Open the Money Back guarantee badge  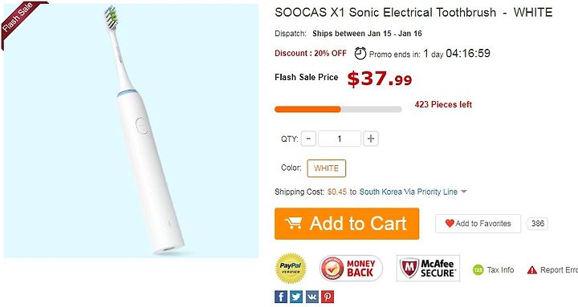pos(351,269)
